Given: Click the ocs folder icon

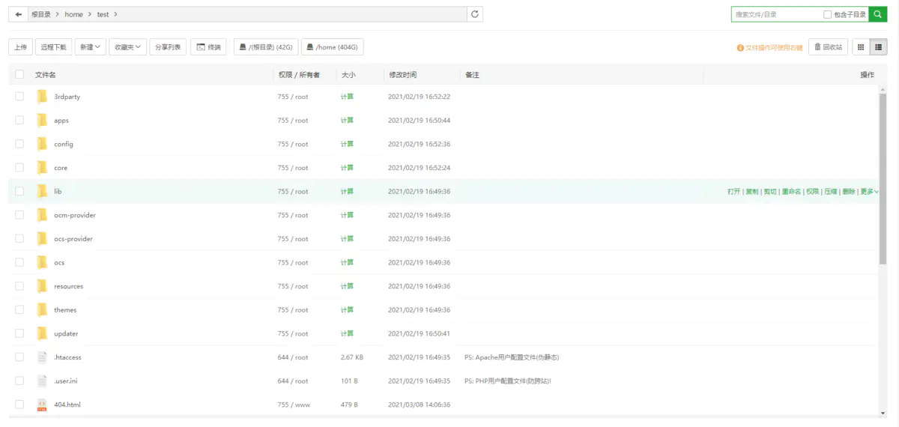Looking at the screenshot, I should (x=42, y=263).
